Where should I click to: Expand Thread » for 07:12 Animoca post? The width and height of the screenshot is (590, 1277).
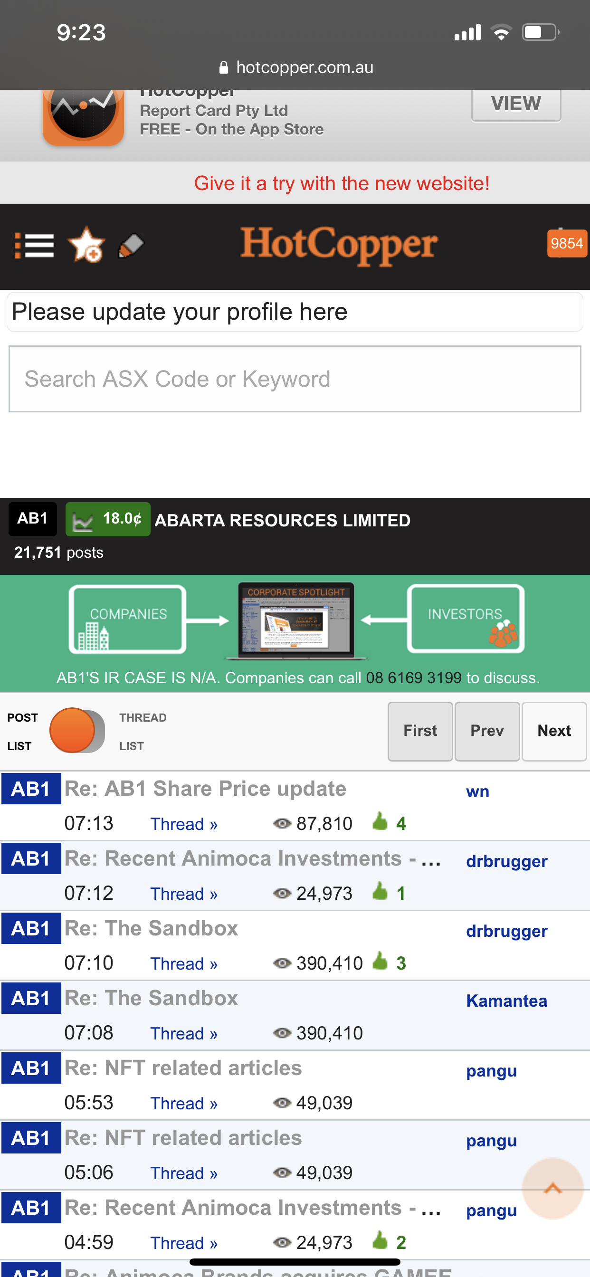click(184, 893)
